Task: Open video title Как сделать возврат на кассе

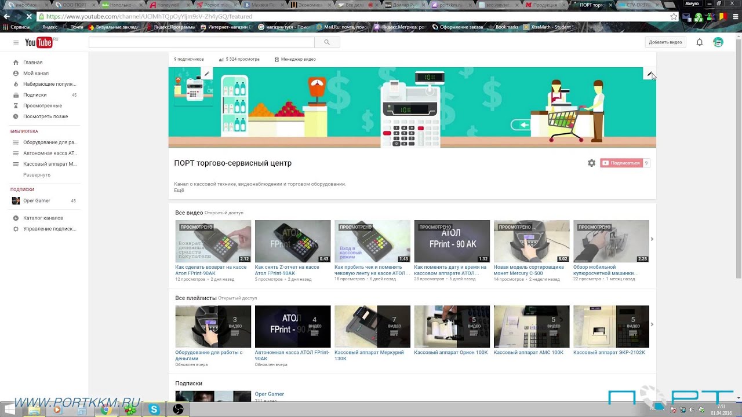Action: point(211,270)
